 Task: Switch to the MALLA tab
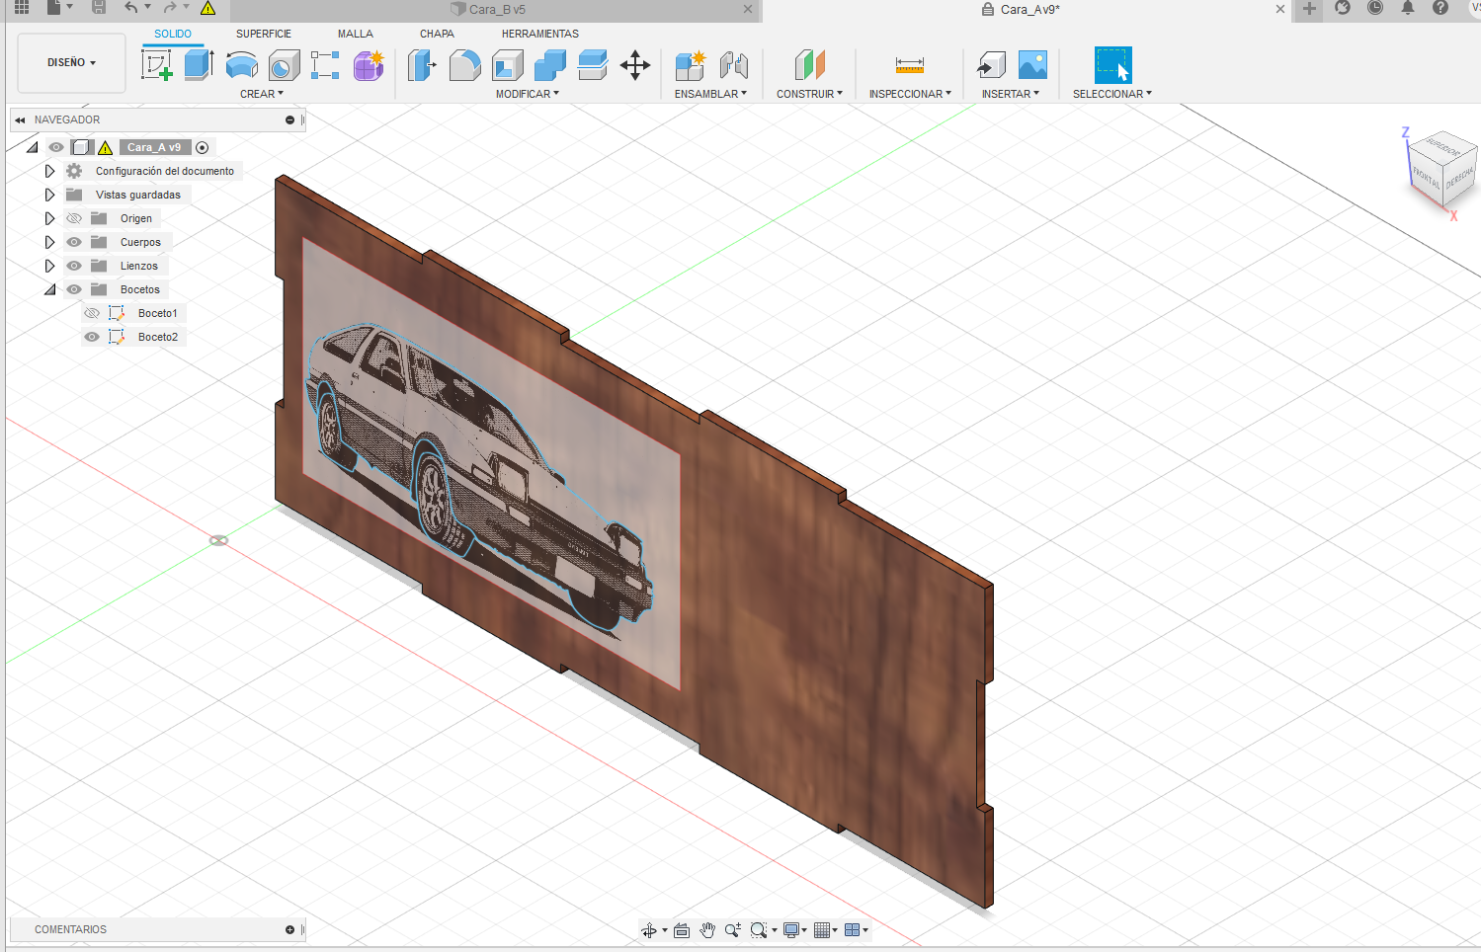point(356,34)
